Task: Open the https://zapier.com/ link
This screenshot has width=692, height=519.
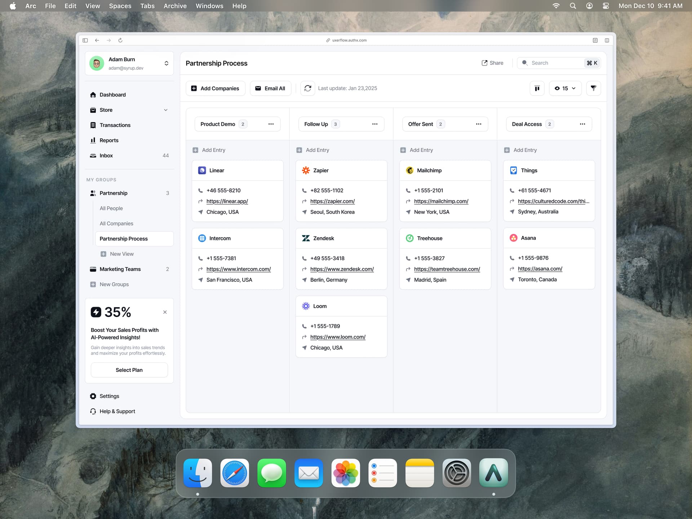Action: [332, 201]
